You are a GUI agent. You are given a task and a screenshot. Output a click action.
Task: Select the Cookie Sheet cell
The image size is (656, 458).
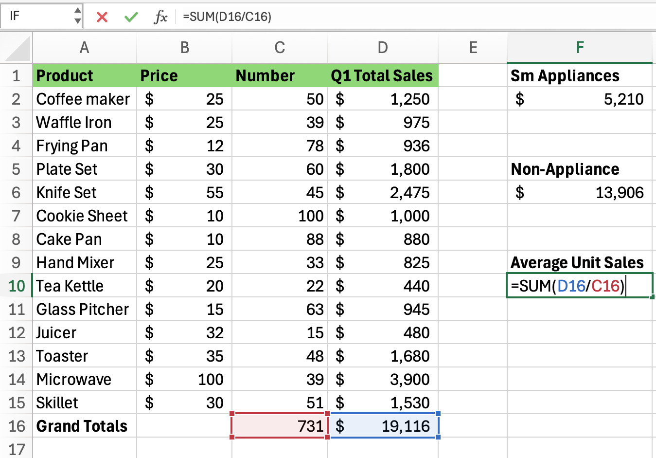[x=85, y=216]
